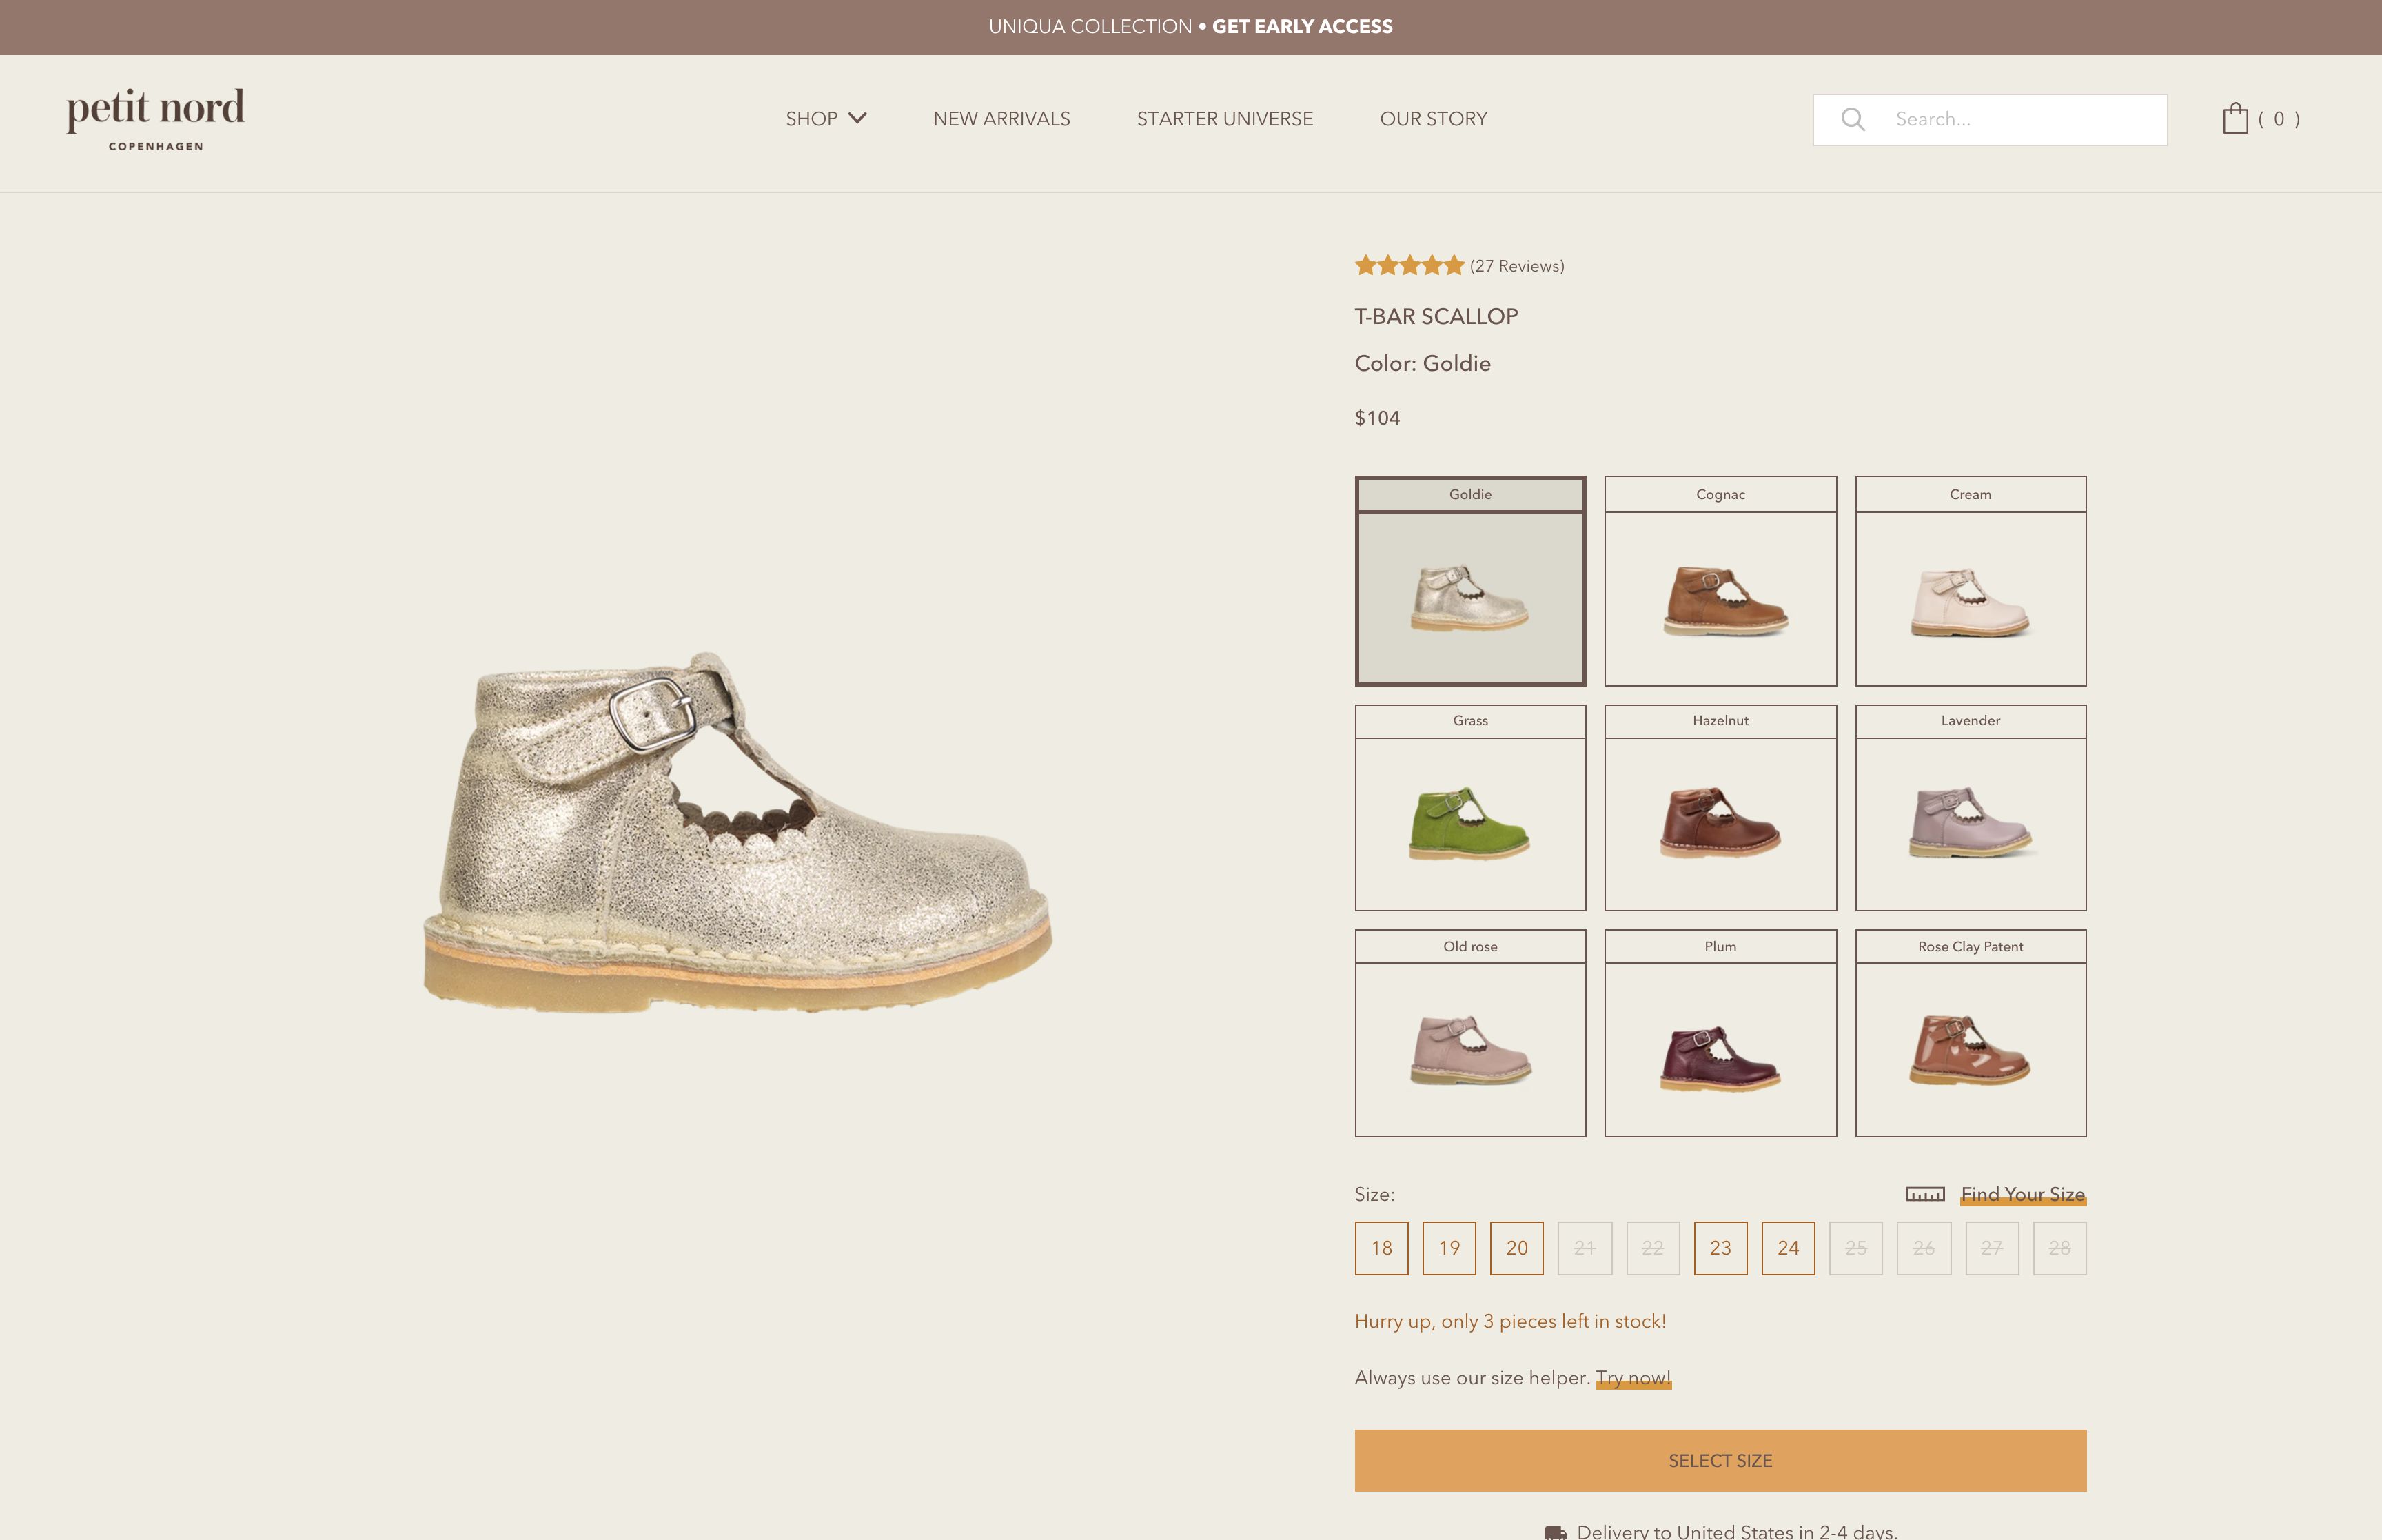Click the Search input field

tap(2009, 119)
